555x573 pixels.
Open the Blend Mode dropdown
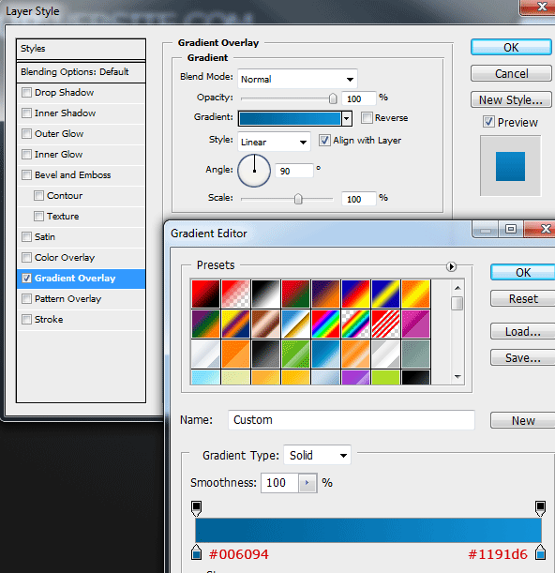[x=297, y=79]
